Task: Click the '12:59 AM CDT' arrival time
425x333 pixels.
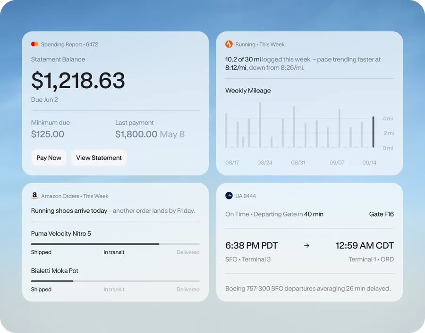Action: click(365, 246)
